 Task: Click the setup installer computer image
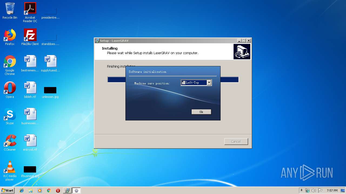pos(242,51)
